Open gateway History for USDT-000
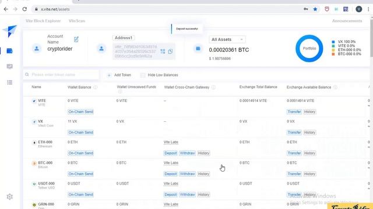 (203, 194)
